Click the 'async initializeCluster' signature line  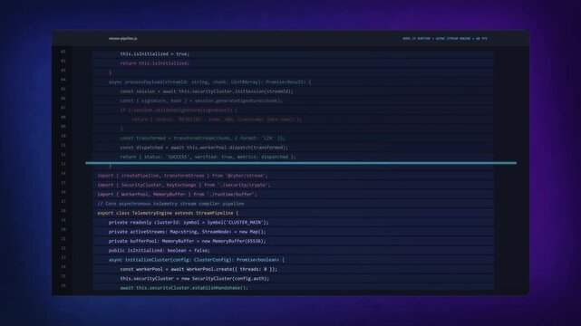click(197, 260)
